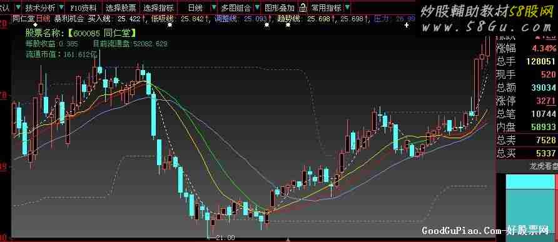The width and height of the screenshot is (558, 242).
Task: Expand the 常用指标 dropdown arrow
Action: 347,8
